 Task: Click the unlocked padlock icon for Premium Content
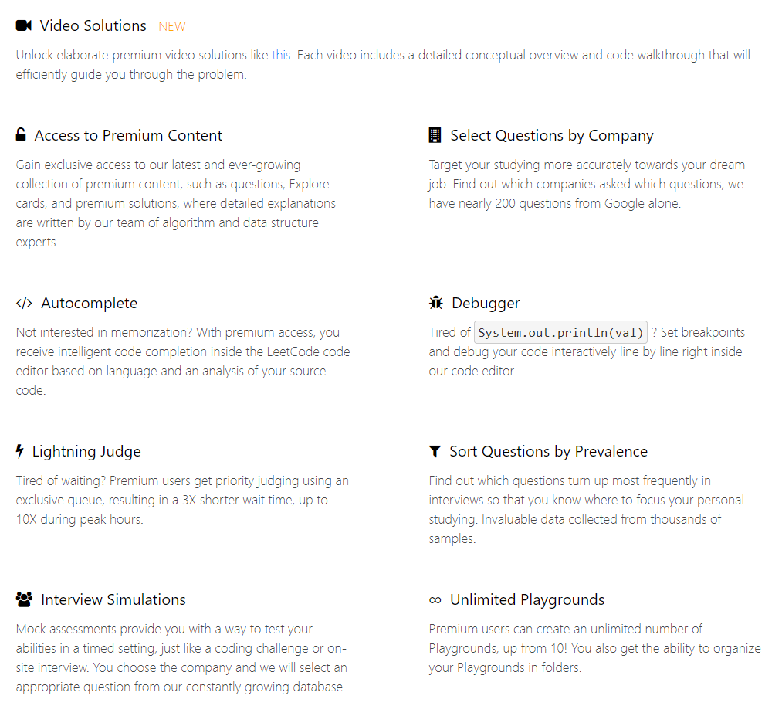[x=21, y=134]
